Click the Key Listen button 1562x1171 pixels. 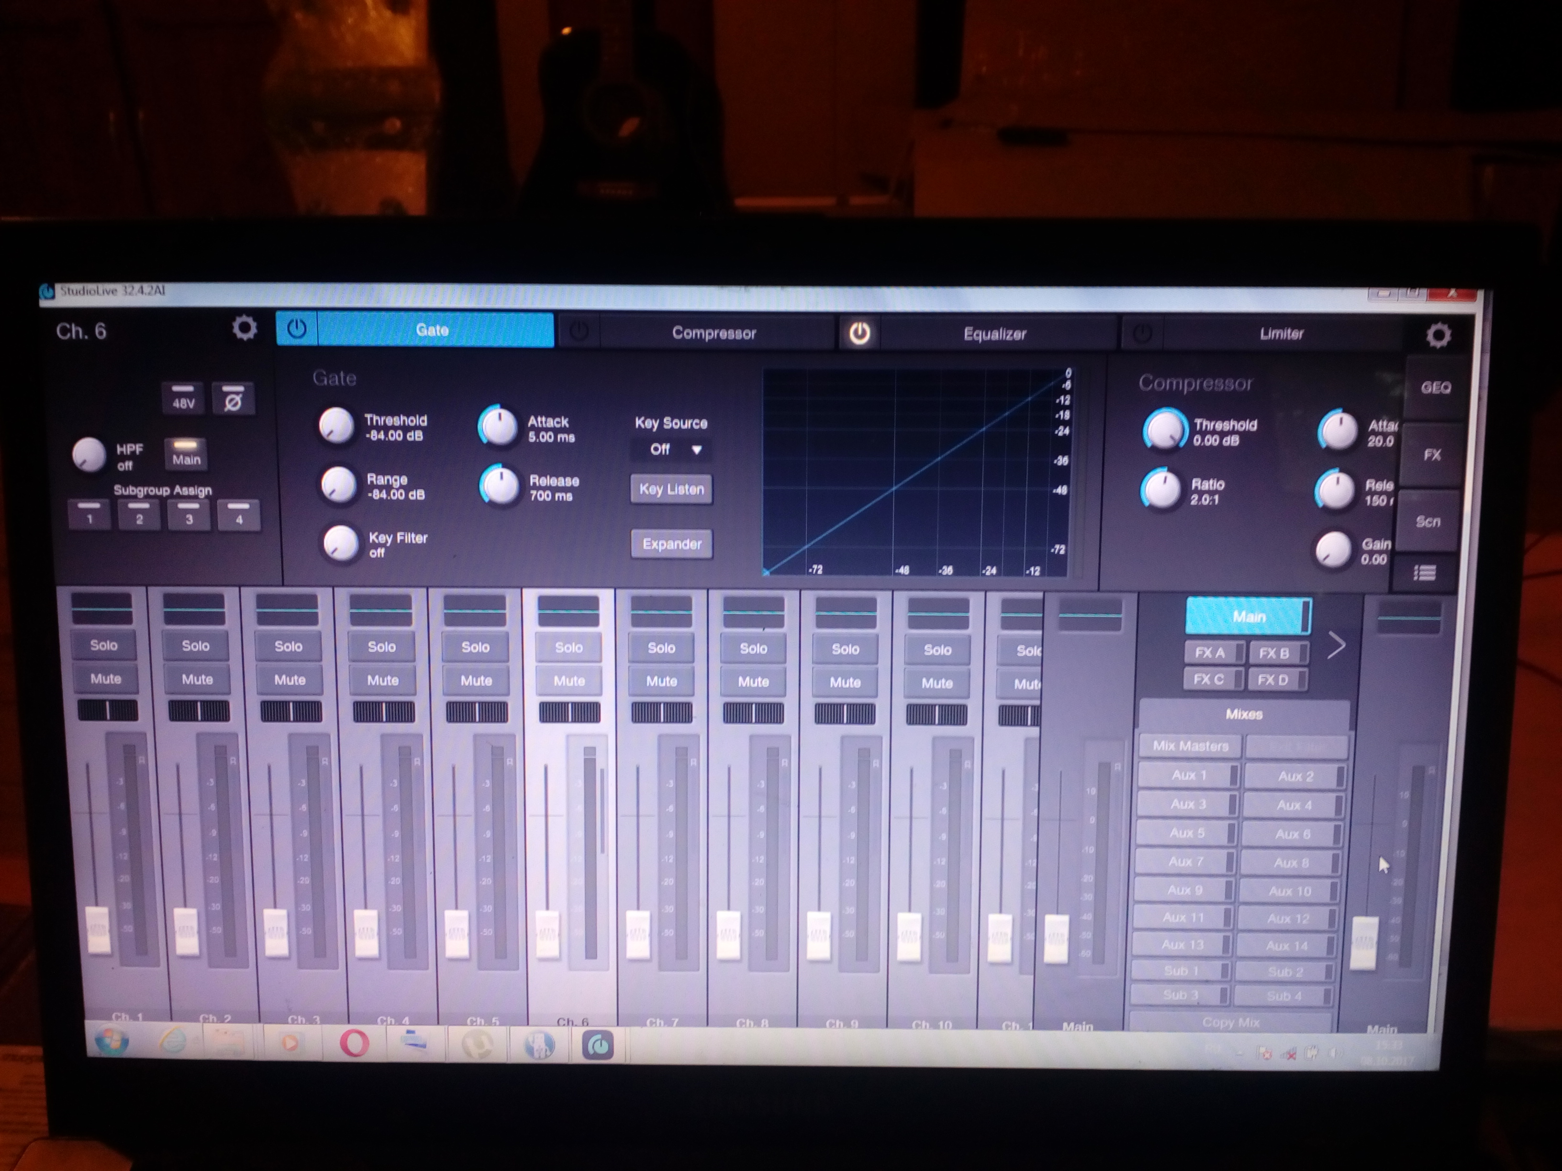tap(671, 489)
